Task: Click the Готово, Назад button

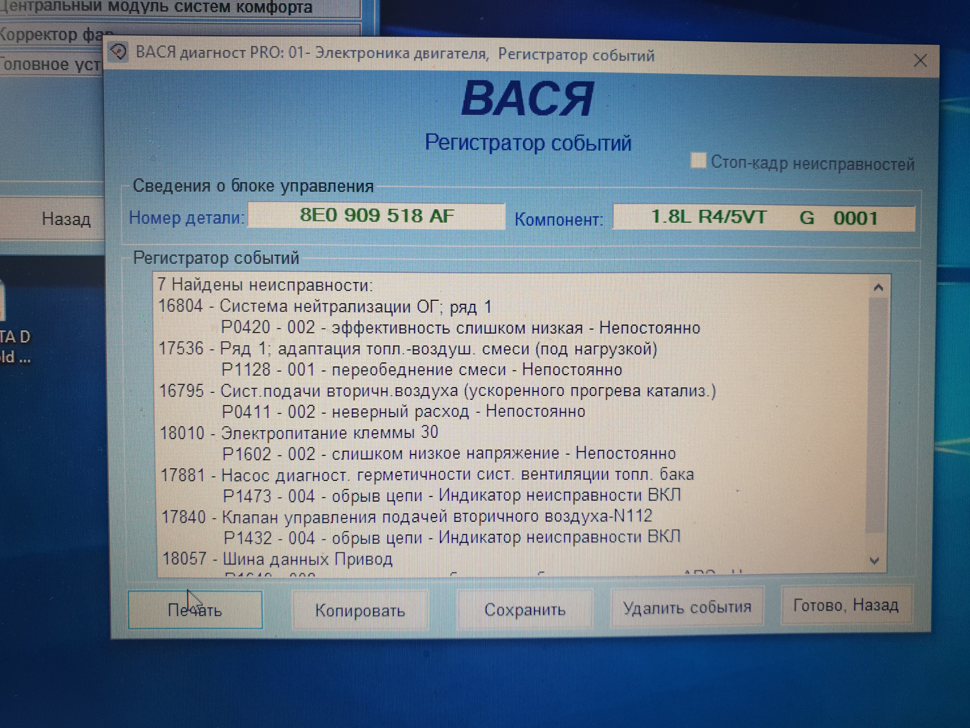Action: click(x=846, y=605)
